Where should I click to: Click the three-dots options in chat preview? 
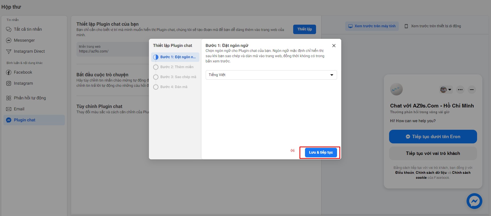[460, 90]
